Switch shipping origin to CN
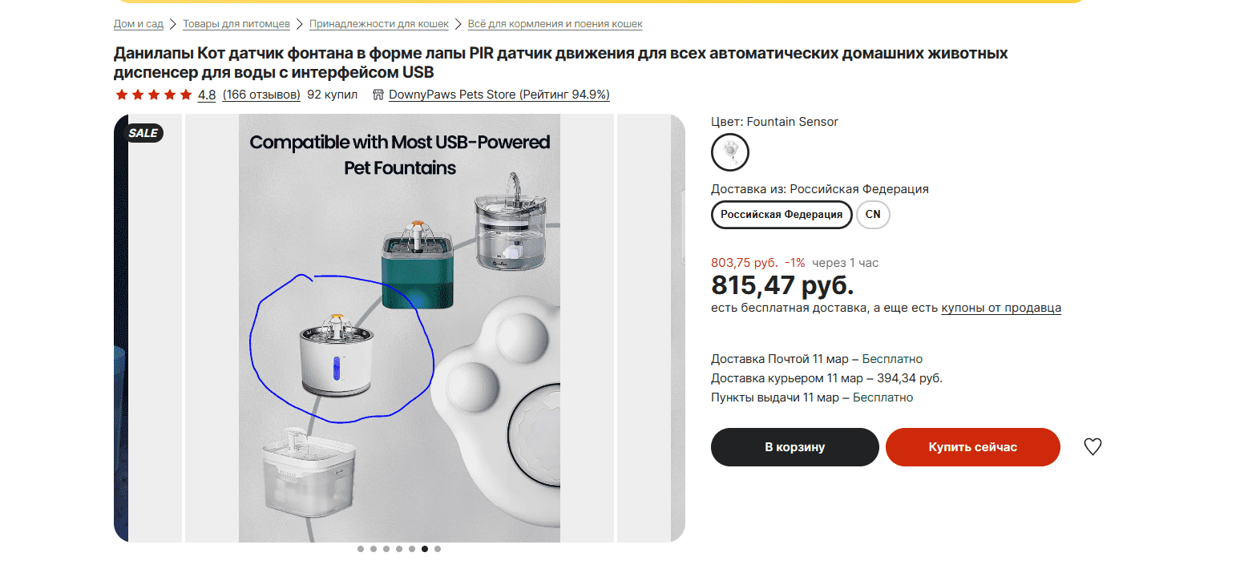Screen dimensions: 1248x585 [x=873, y=215]
